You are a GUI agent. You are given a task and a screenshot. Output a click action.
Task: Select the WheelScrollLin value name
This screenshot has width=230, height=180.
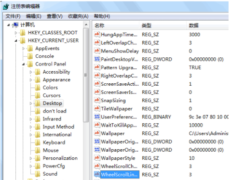119,175
